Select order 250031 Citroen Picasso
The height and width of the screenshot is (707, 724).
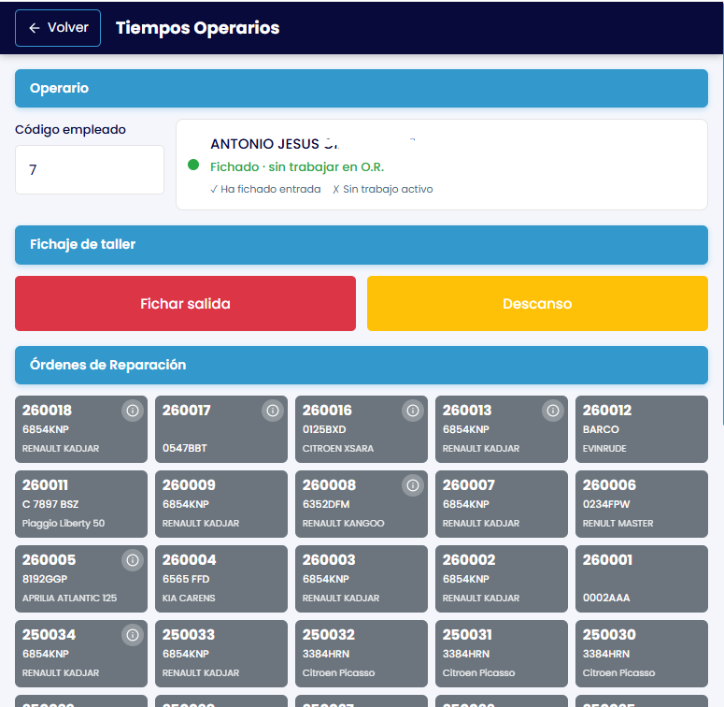coord(502,654)
